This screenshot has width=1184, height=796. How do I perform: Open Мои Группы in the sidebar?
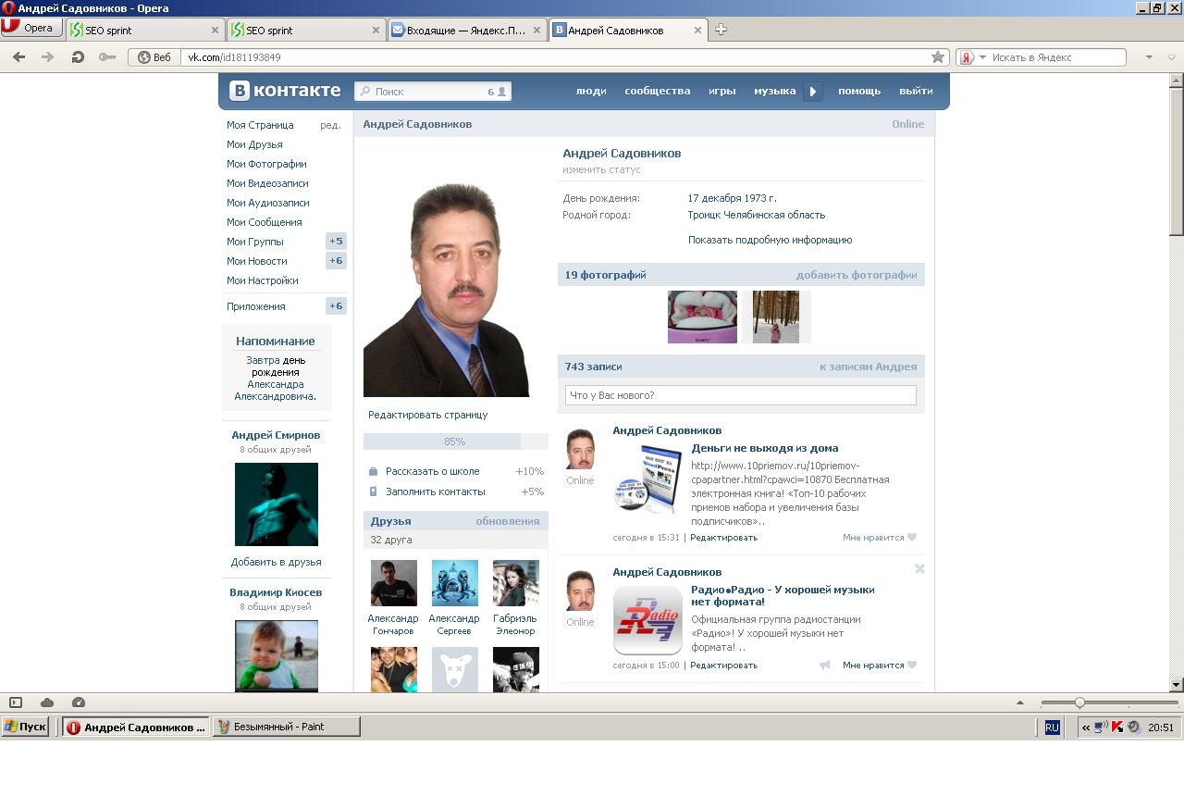tap(255, 242)
